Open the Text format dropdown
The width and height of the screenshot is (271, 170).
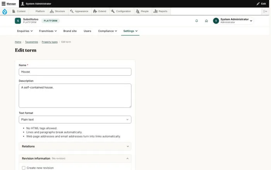pyautogui.click(x=75, y=120)
